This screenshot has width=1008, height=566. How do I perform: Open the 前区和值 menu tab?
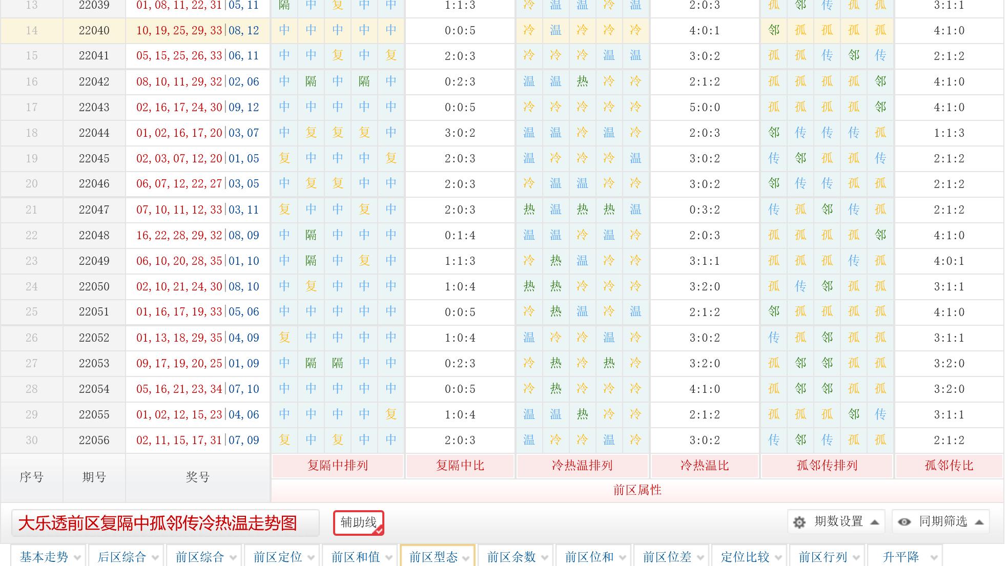point(360,557)
